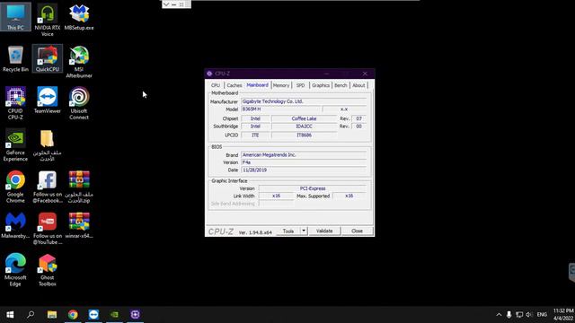Click the microphone tray icon
The image size is (575, 323).
[509, 315]
